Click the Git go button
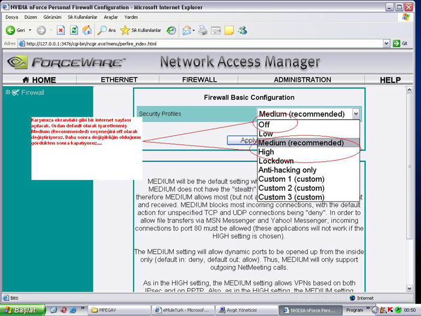The image size is (421, 316). (401, 43)
